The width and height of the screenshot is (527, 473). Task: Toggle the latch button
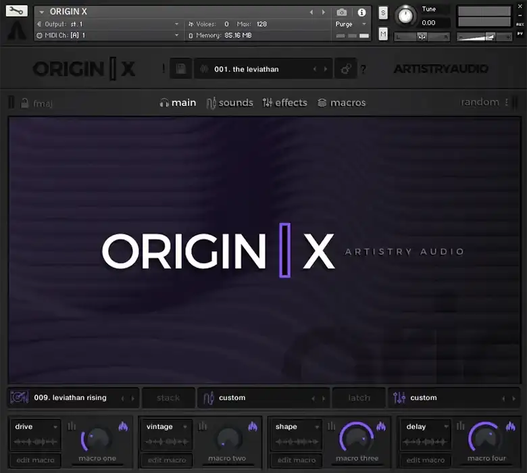pyautogui.click(x=359, y=398)
